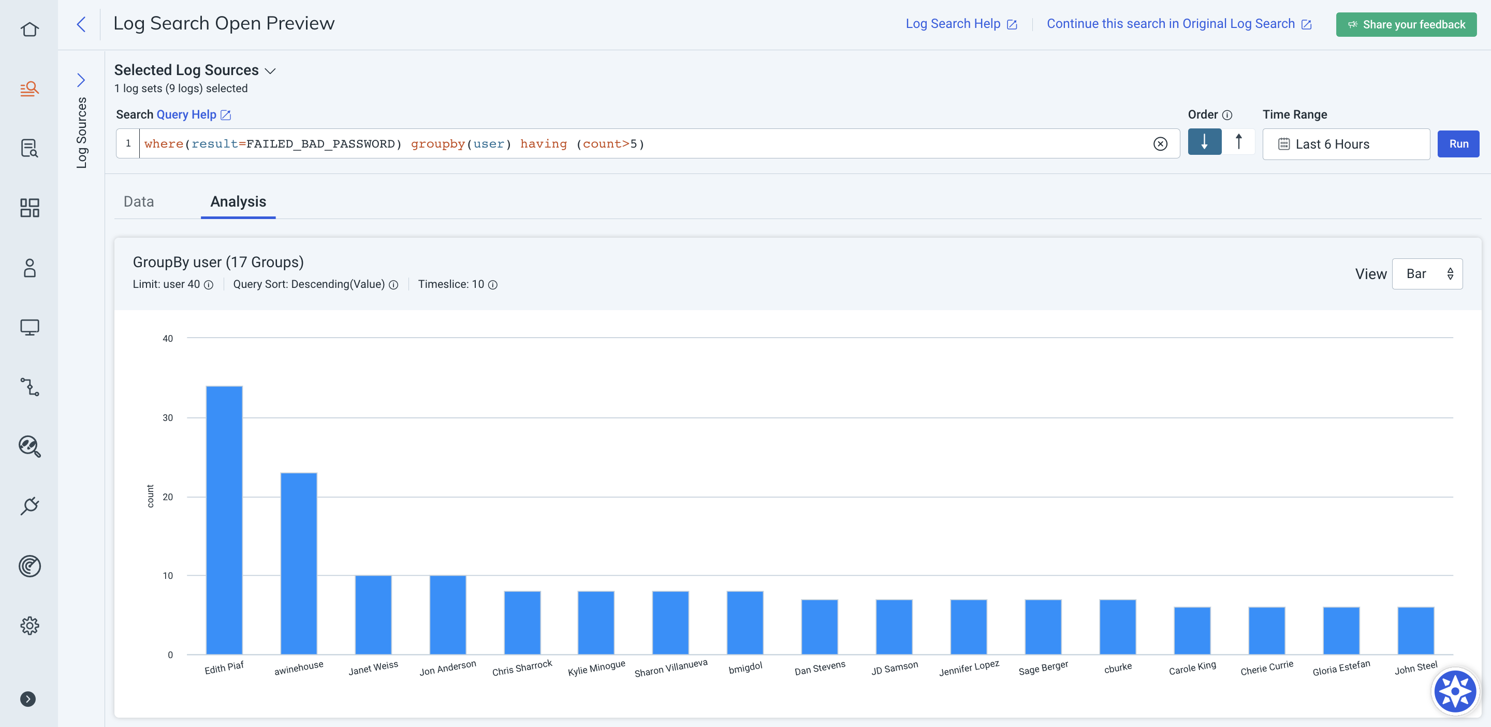1491x727 pixels.
Task: Expand the sidebar navigation arrow
Action: click(x=28, y=699)
